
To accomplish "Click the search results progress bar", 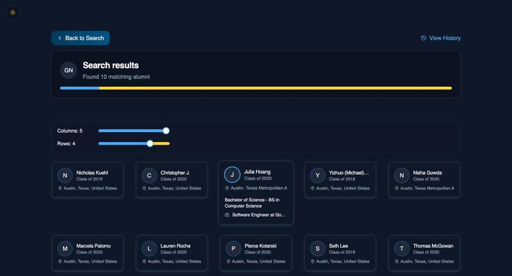I will click(255, 88).
